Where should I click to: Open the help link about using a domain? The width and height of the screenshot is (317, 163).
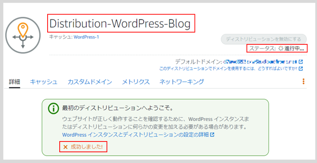(x=228, y=69)
